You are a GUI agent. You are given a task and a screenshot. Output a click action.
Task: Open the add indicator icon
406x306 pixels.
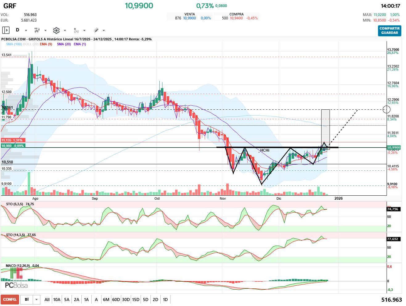coord(76,30)
